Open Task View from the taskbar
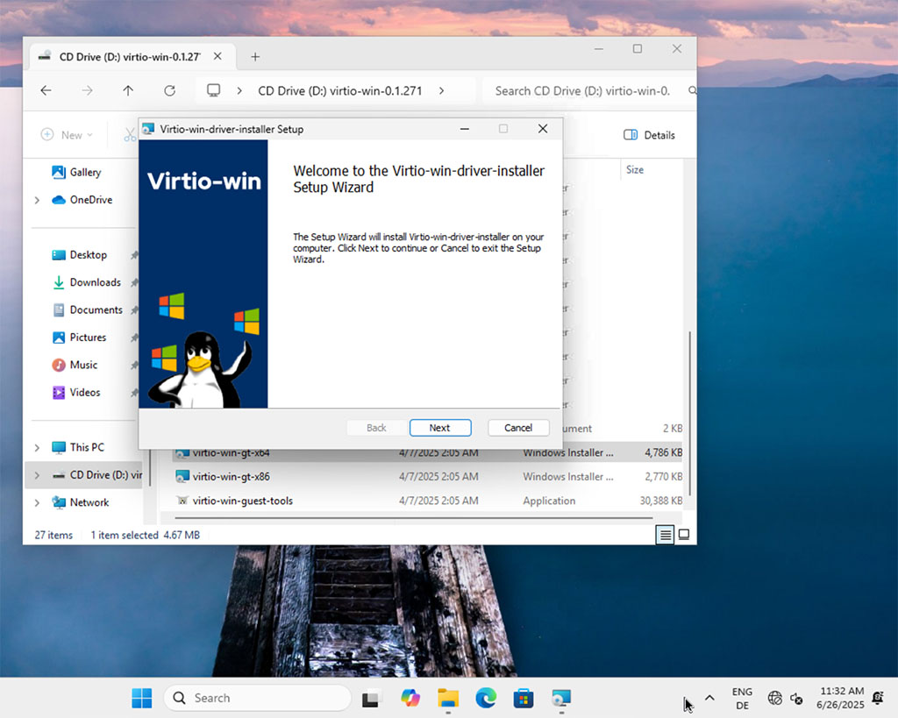This screenshot has width=898, height=718. (x=371, y=698)
